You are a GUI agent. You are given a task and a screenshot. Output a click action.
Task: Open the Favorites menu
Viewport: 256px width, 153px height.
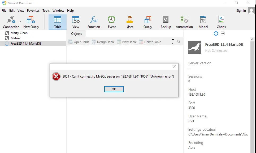(x=33, y=11)
